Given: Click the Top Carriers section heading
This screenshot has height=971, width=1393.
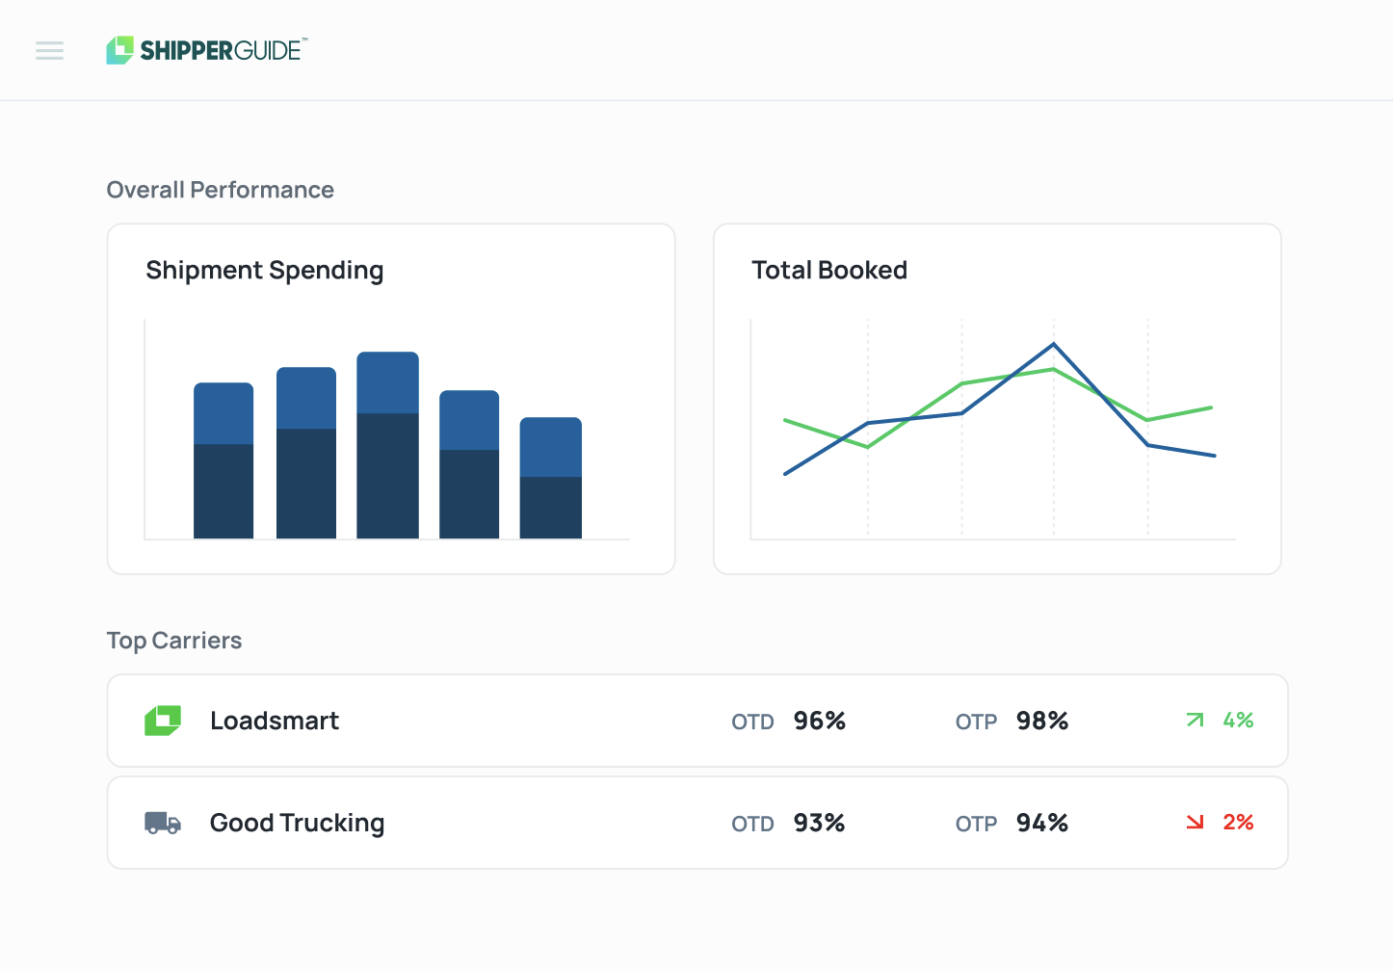Looking at the screenshot, I should [174, 641].
